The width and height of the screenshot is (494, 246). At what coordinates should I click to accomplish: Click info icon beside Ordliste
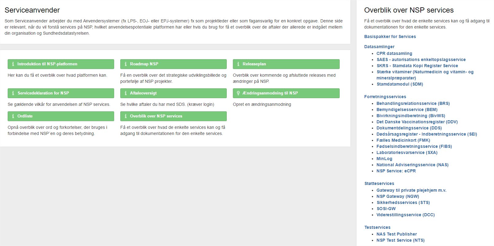13,116
